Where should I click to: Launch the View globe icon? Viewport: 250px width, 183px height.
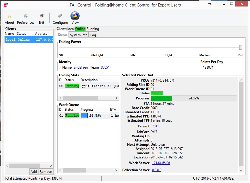(75, 16)
